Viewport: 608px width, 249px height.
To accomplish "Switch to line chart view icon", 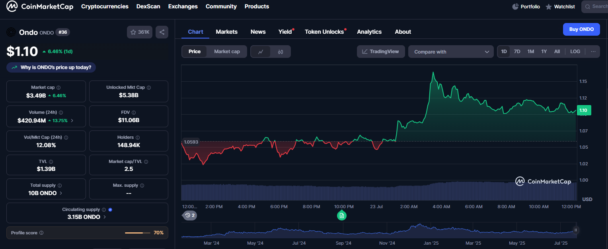I will point(261,52).
